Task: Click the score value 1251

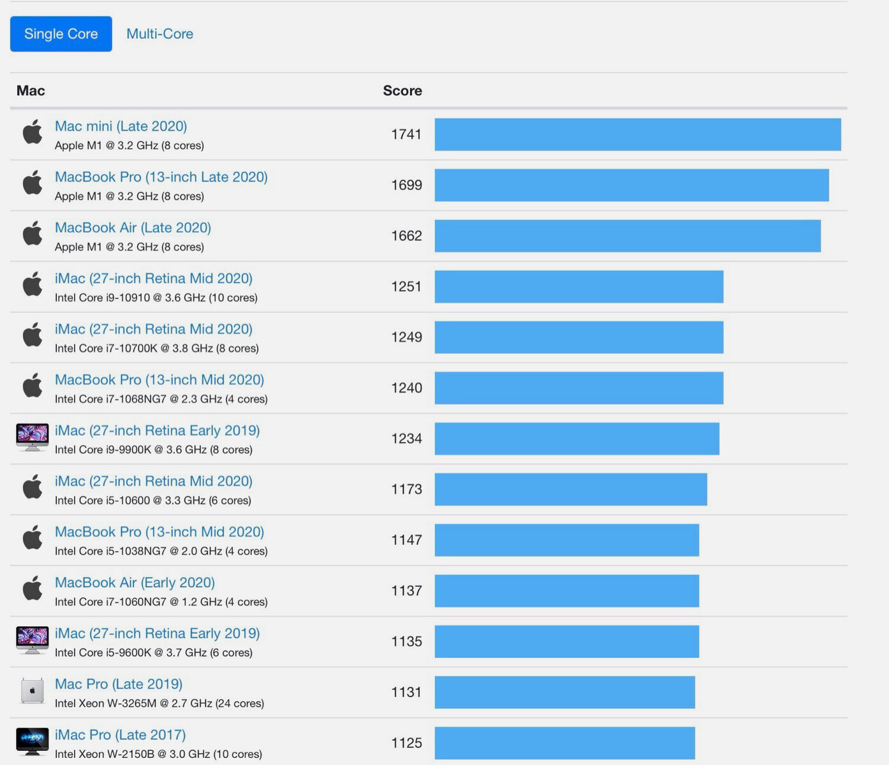Action: point(406,286)
